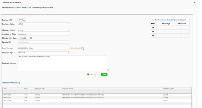Viewport: 202px width, 108px height.
Task: Click the Entered in System column header
Action: coord(168,89)
